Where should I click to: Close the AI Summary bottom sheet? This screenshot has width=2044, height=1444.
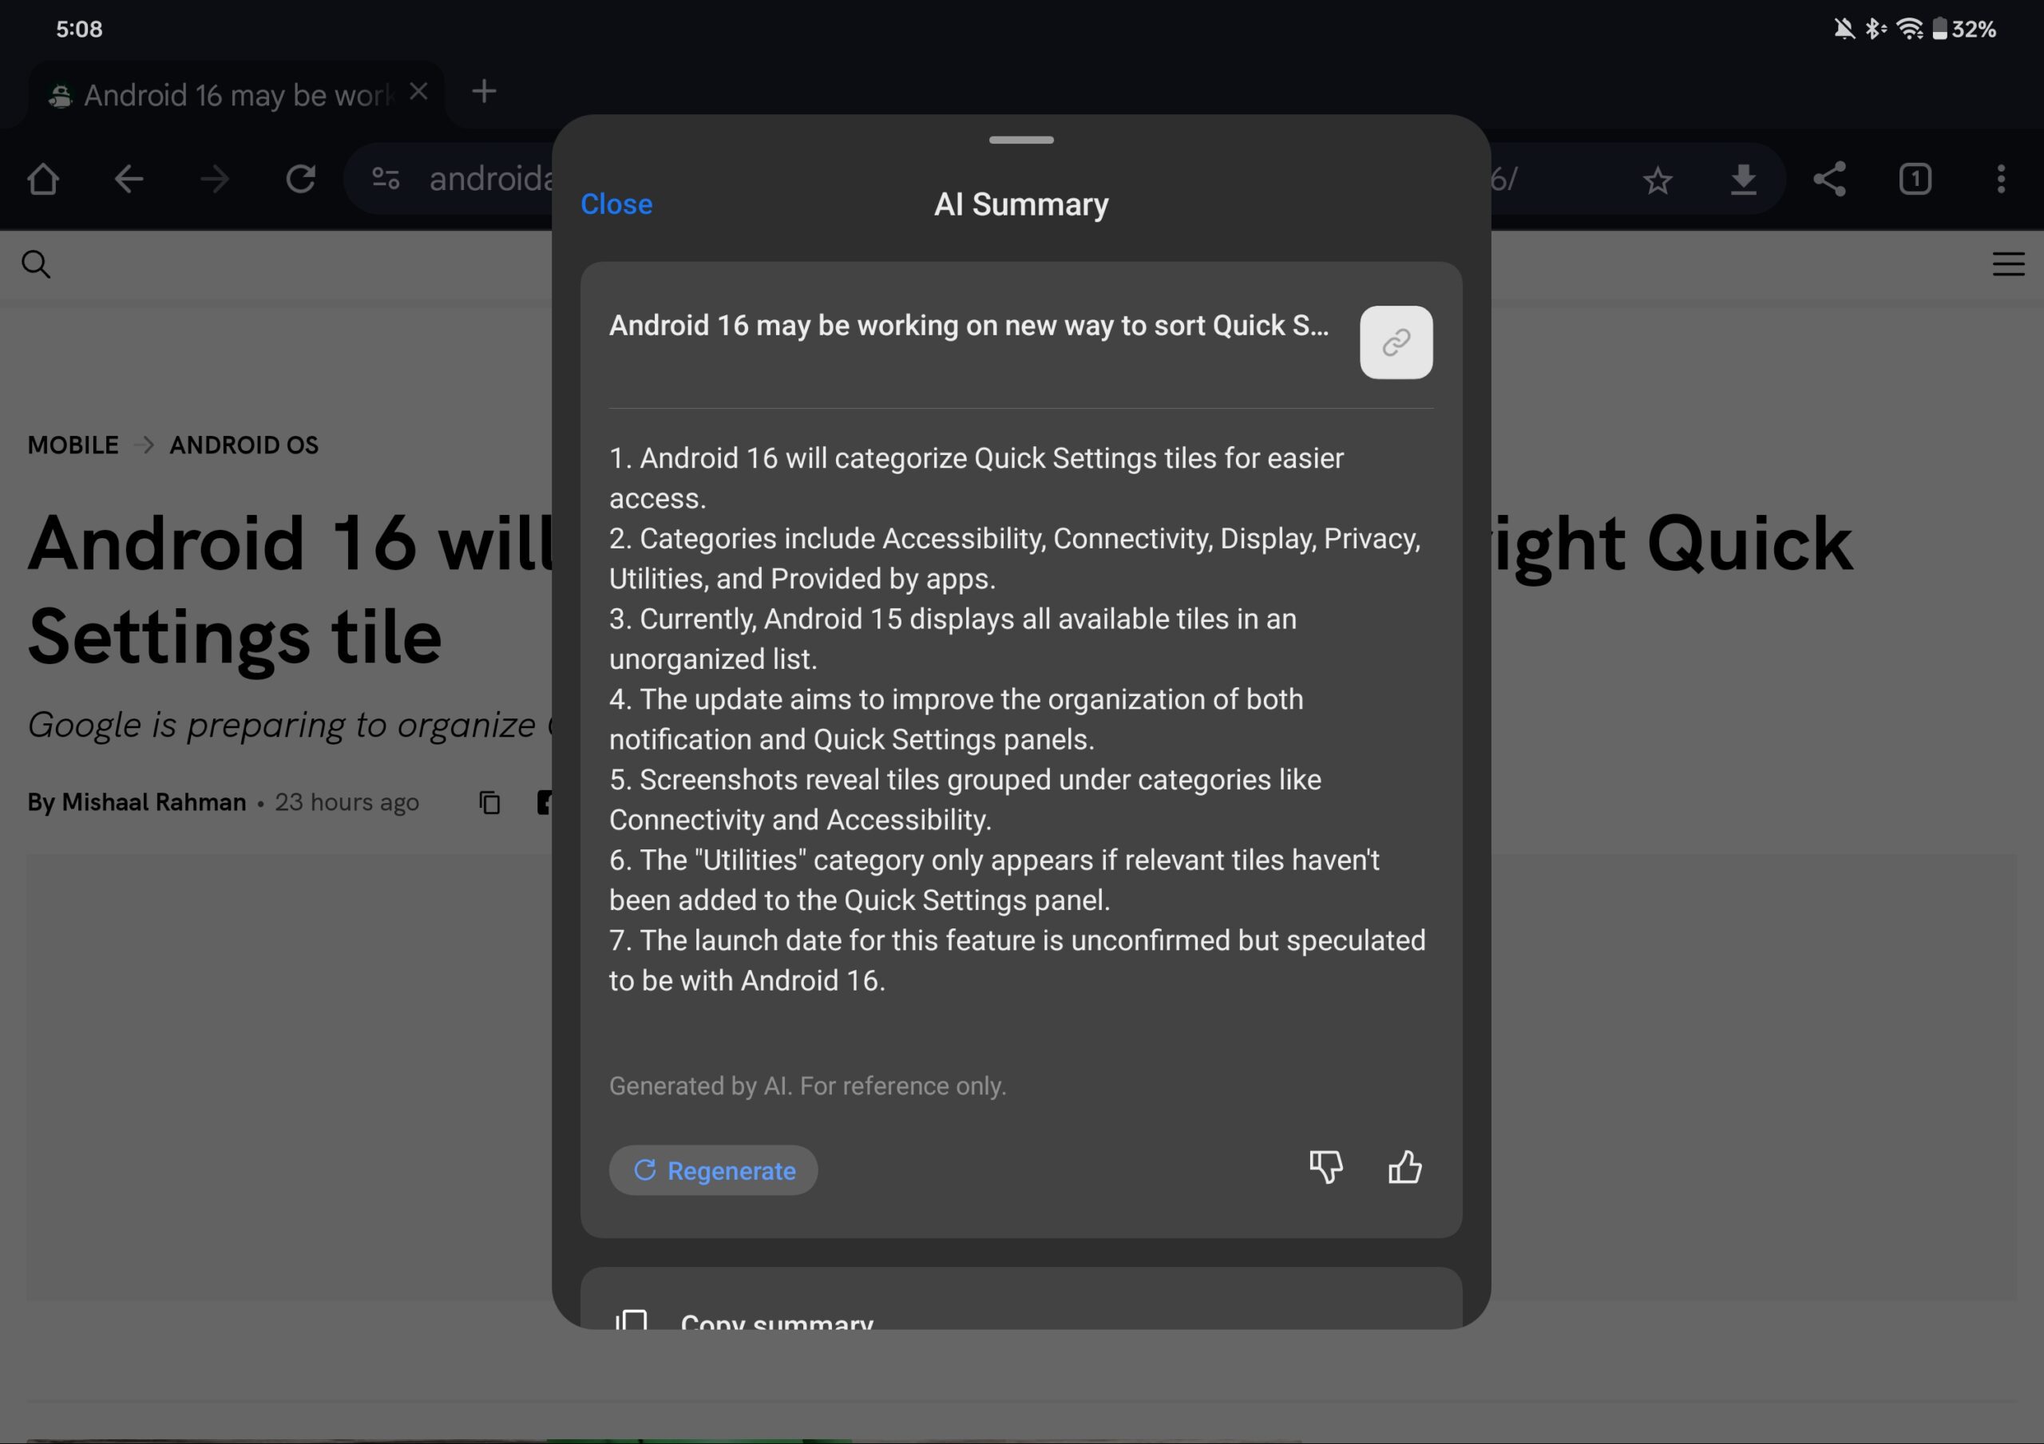[x=616, y=204]
